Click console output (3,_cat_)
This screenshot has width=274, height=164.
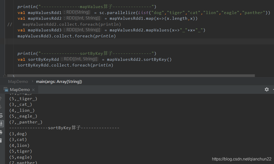[20, 104]
